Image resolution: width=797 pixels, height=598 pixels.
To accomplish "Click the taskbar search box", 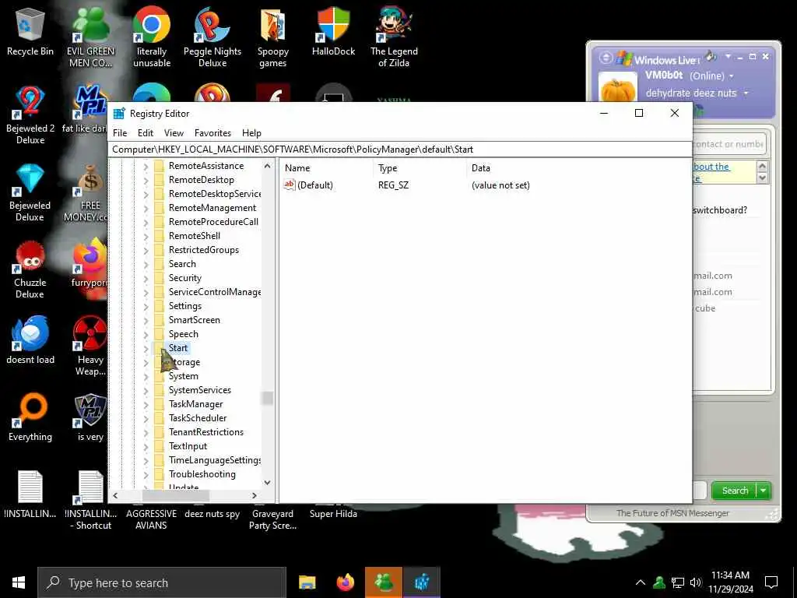I will pos(162,582).
